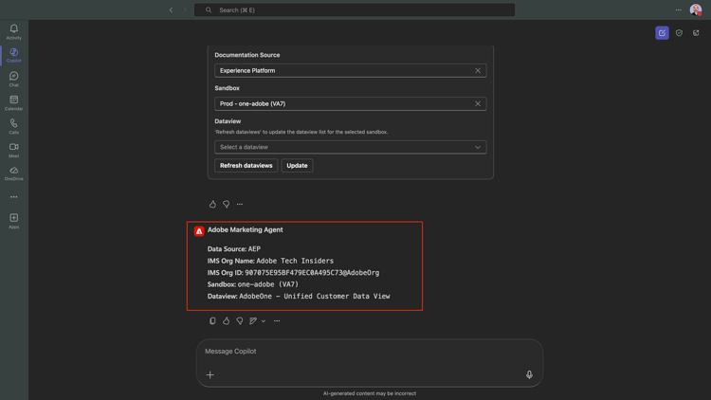Viewport: 711px width, 400px height.
Task: Click the Sandbox: one-adobe (VA7) line
Action: [252, 284]
